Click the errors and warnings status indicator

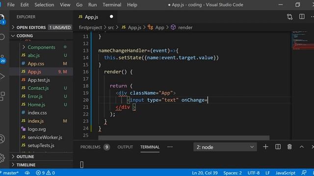[x=45, y=173]
